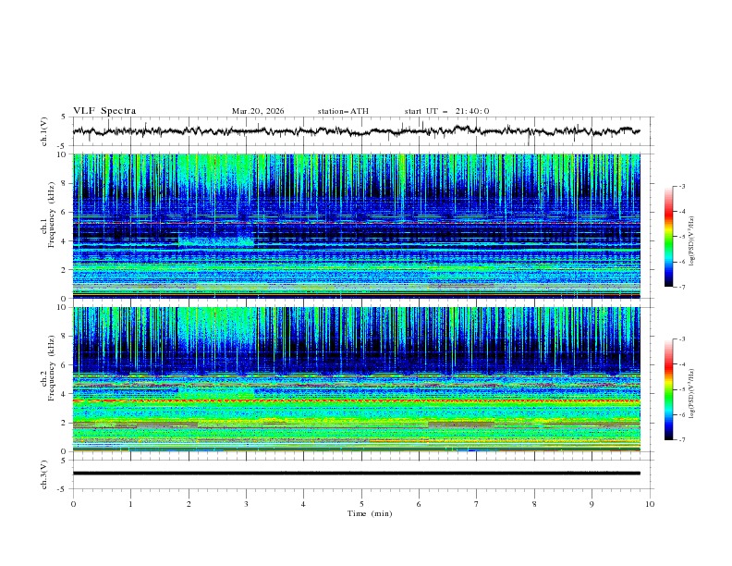Click the ch.1 color scale bar
732x566 pixels.
pos(668,237)
